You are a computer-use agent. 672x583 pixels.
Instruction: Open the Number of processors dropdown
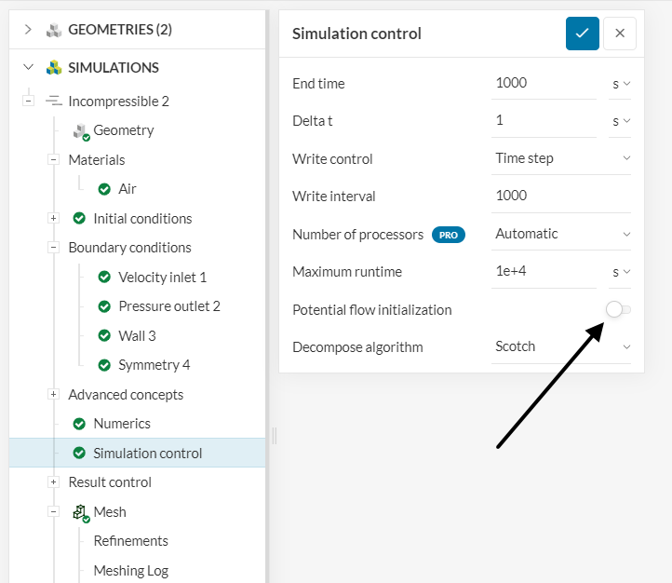click(561, 234)
